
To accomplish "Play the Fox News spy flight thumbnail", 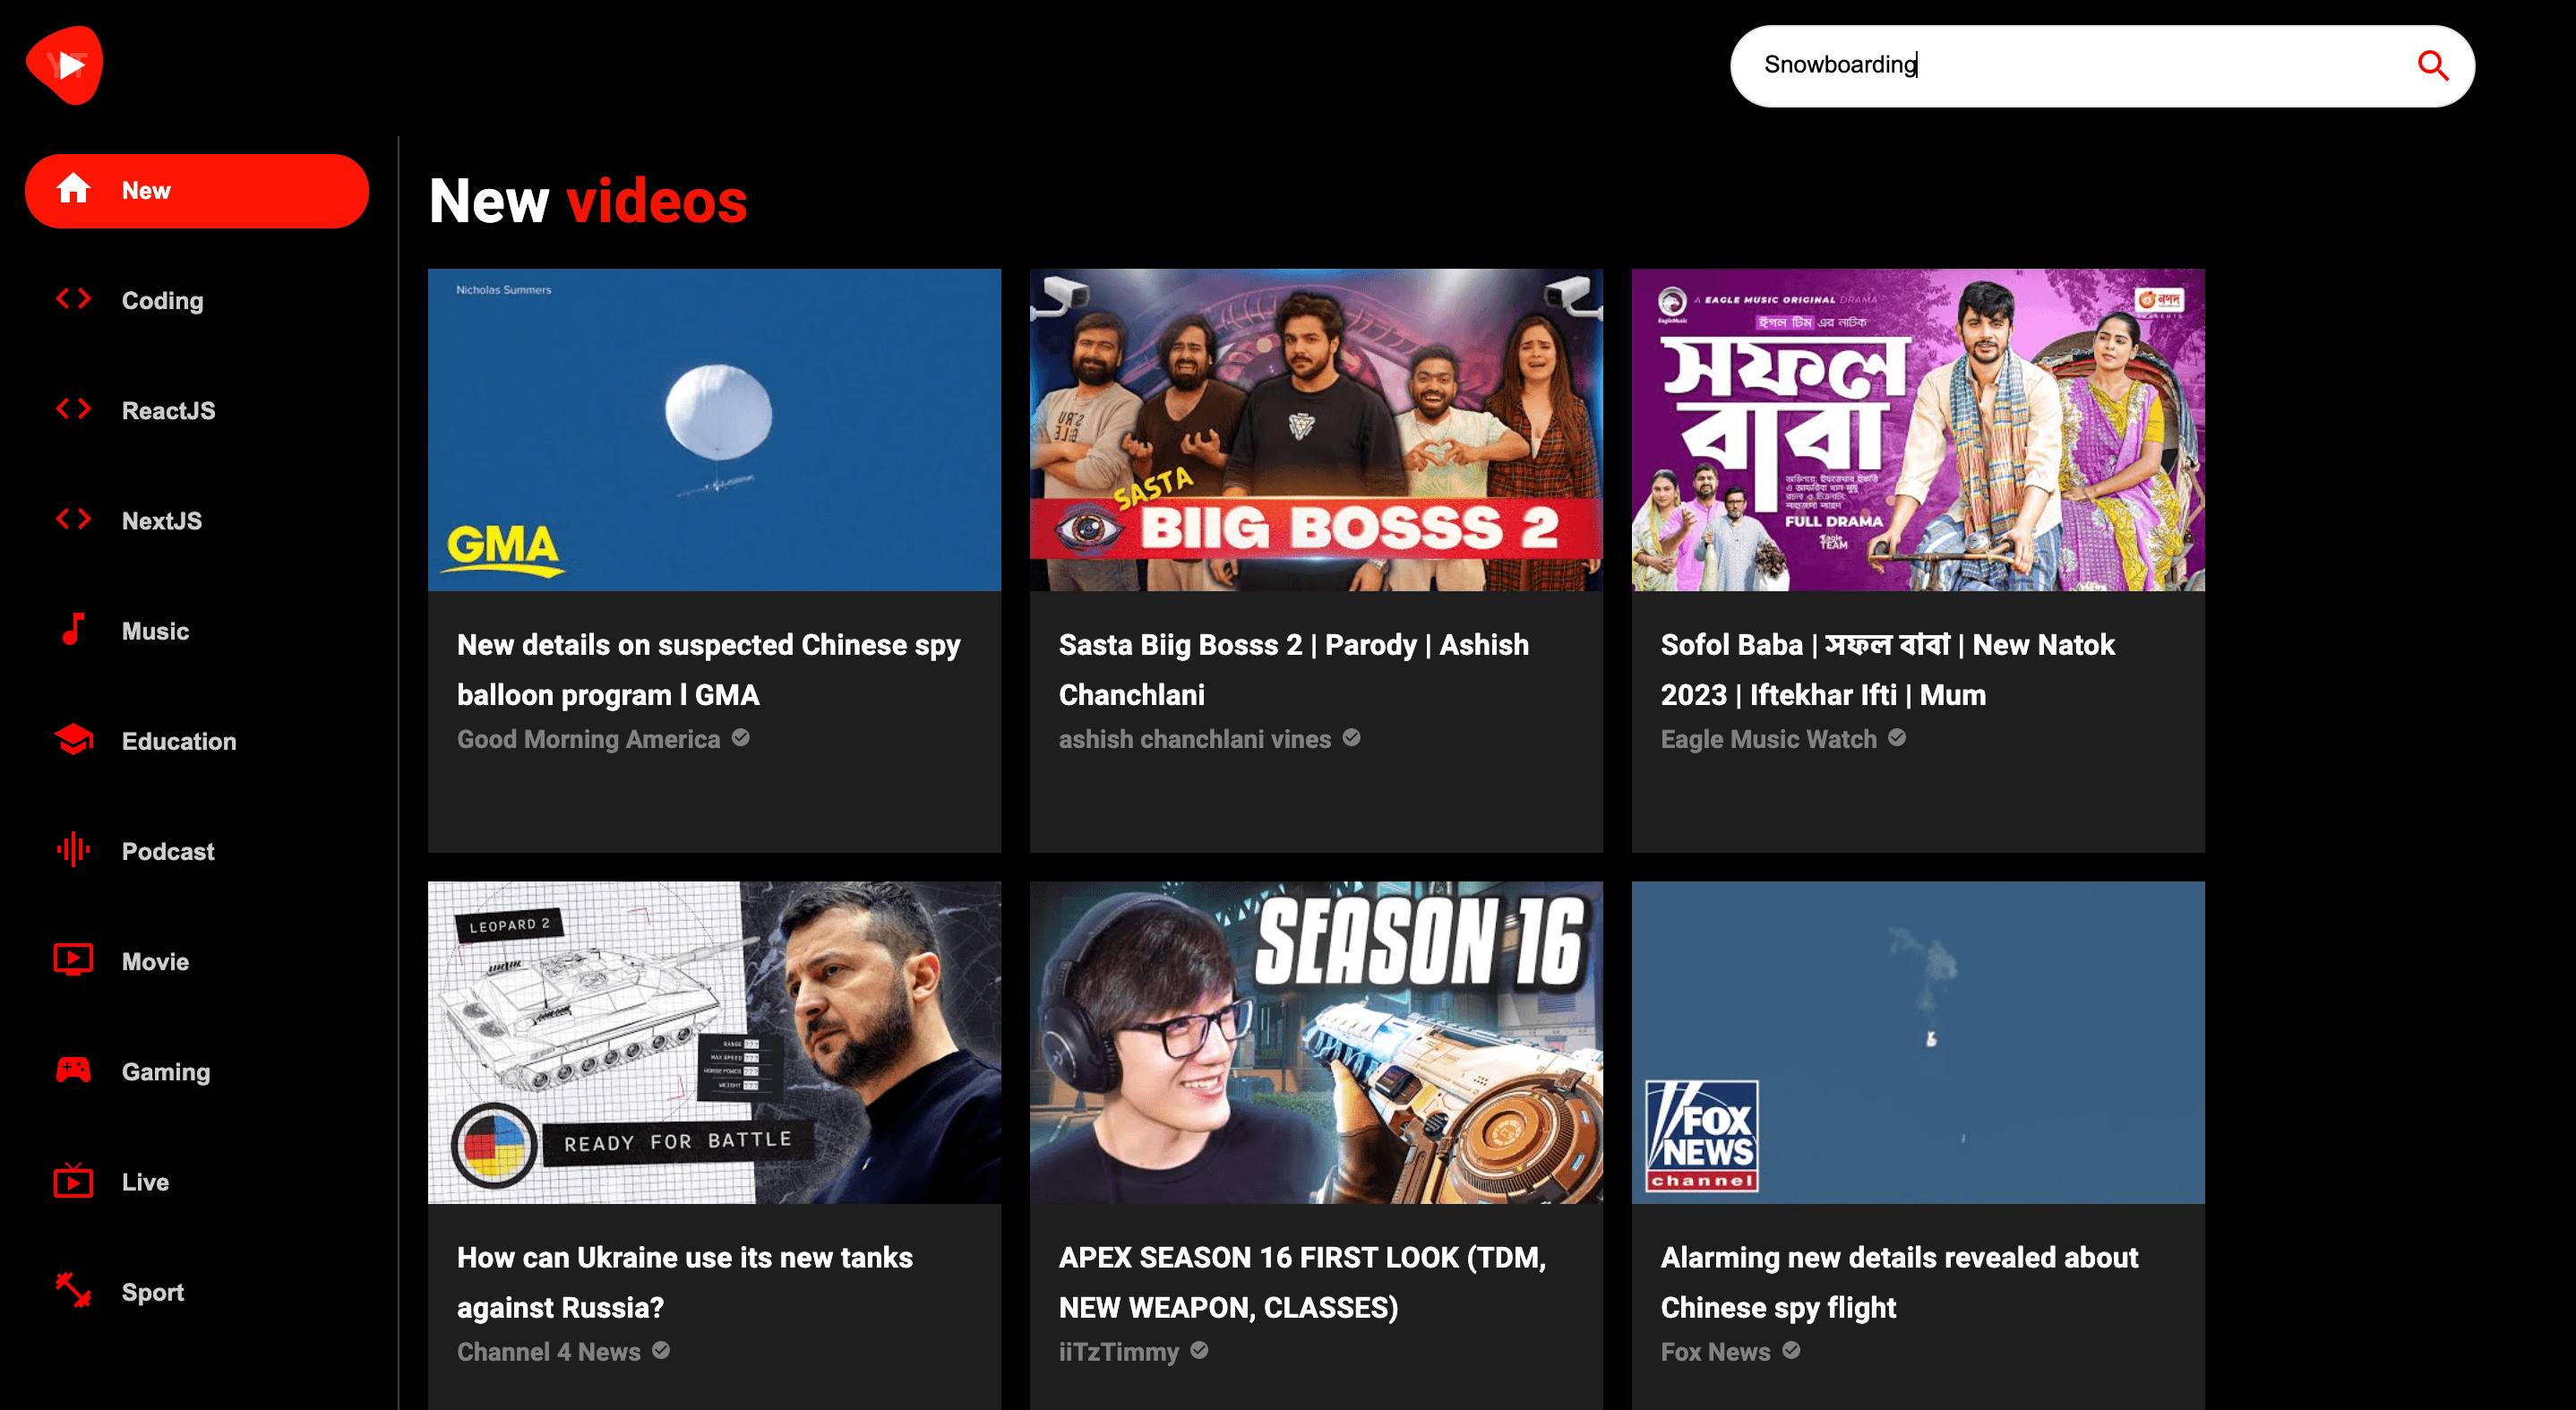I will (x=1918, y=1042).
